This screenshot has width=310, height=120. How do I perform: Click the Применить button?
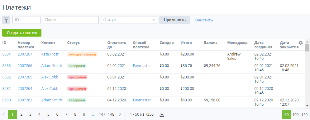click(x=174, y=20)
